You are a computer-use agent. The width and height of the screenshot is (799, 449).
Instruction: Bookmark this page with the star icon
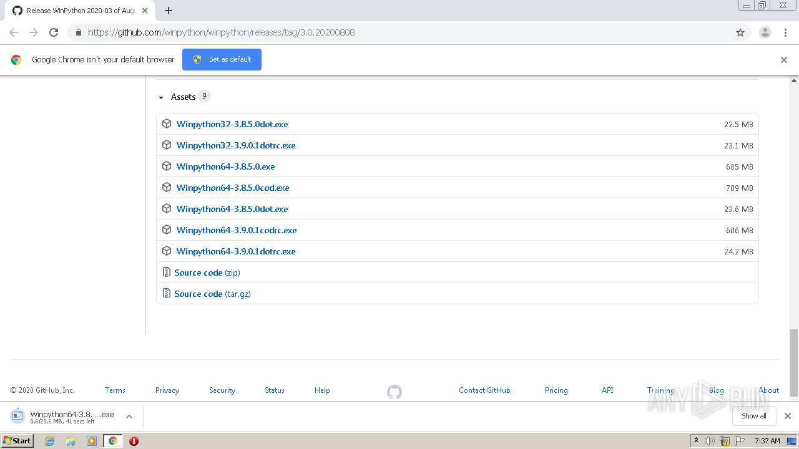pyautogui.click(x=740, y=32)
